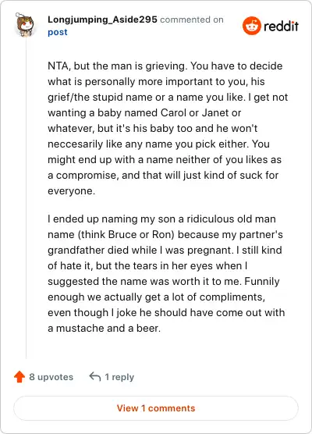
Task: Open the Longjumping_Aside295 username link
Action: coord(102,20)
